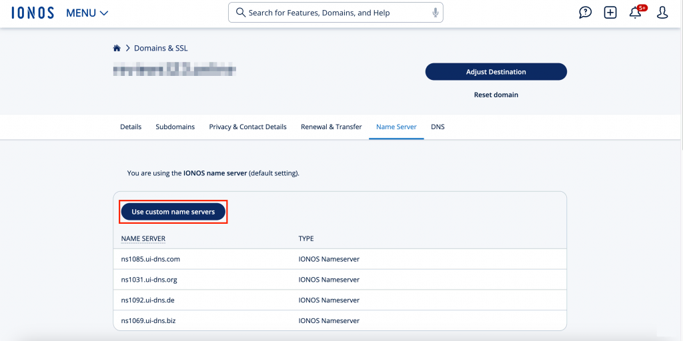Open the notifications bell icon

point(636,13)
